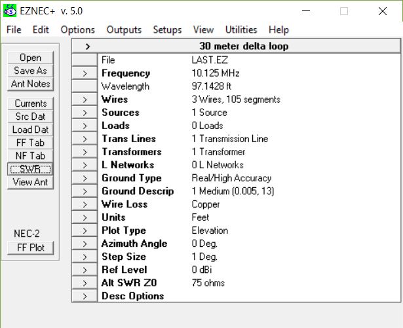Open the Trans Lines arrow button
The image size is (403, 328).
coord(85,139)
